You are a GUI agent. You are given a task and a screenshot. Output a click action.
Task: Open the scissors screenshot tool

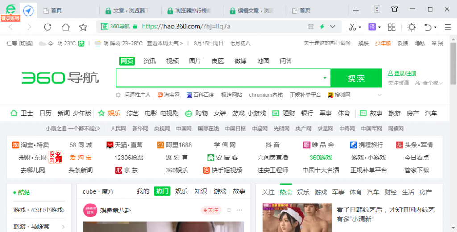coord(353,27)
